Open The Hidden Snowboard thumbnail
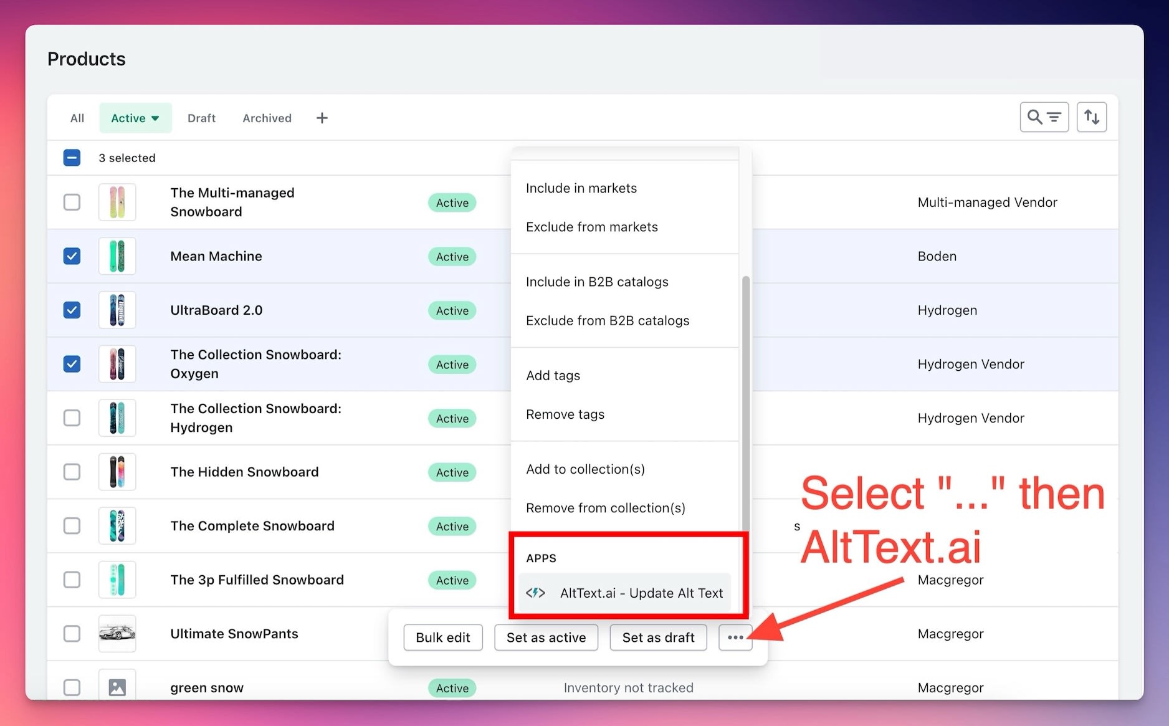1169x726 pixels. pos(117,472)
